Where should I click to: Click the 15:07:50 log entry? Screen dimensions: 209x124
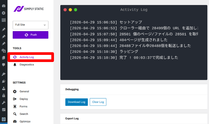[134, 34]
